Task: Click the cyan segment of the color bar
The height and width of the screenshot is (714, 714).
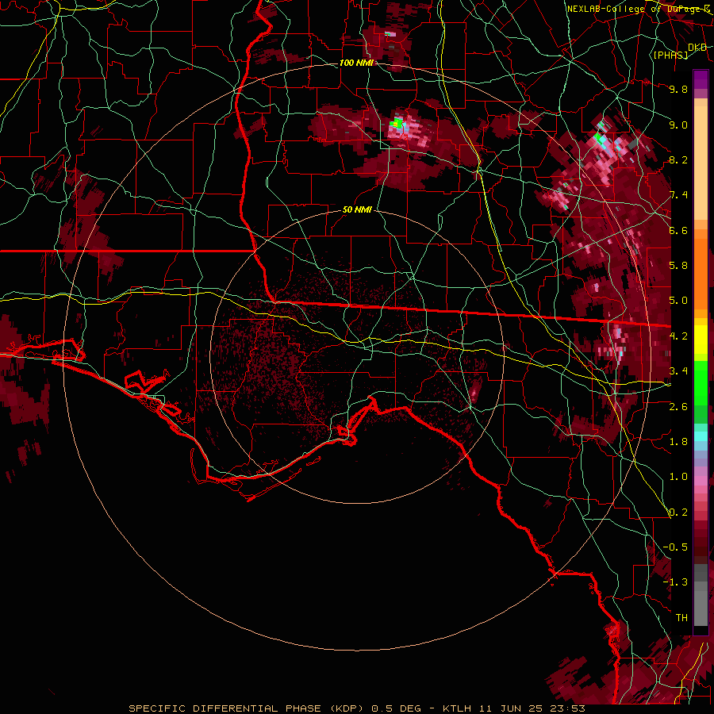Action: [x=701, y=436]
